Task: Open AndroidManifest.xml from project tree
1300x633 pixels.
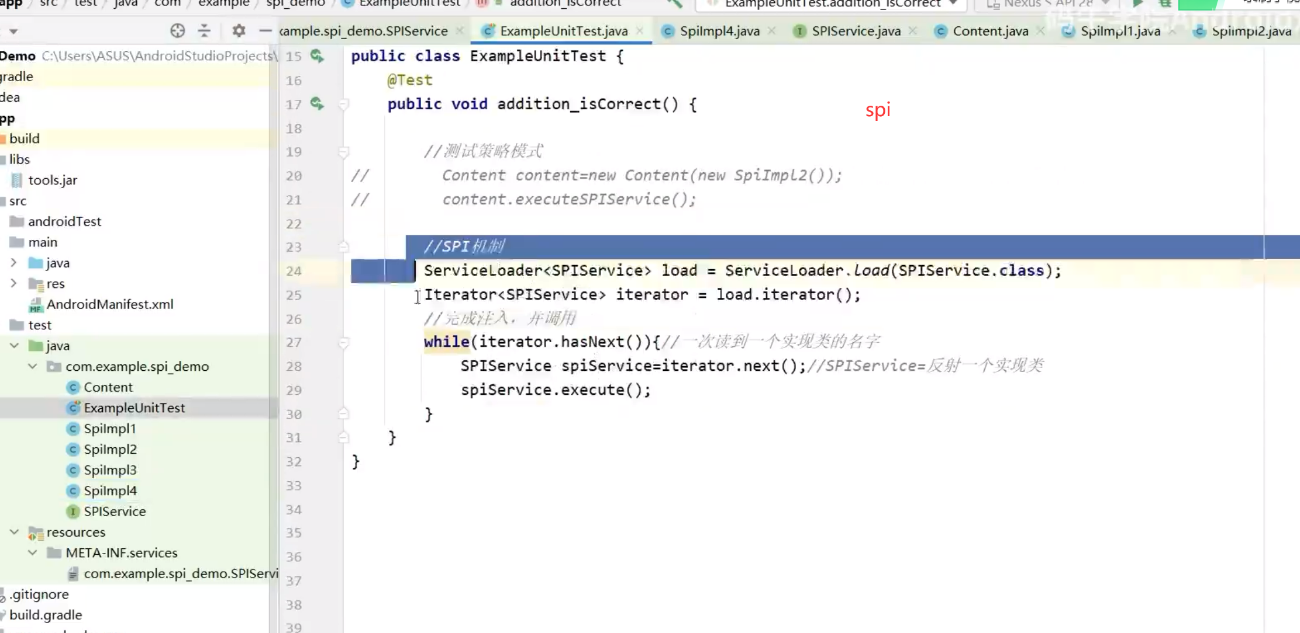Action: (x=109, y=304)
